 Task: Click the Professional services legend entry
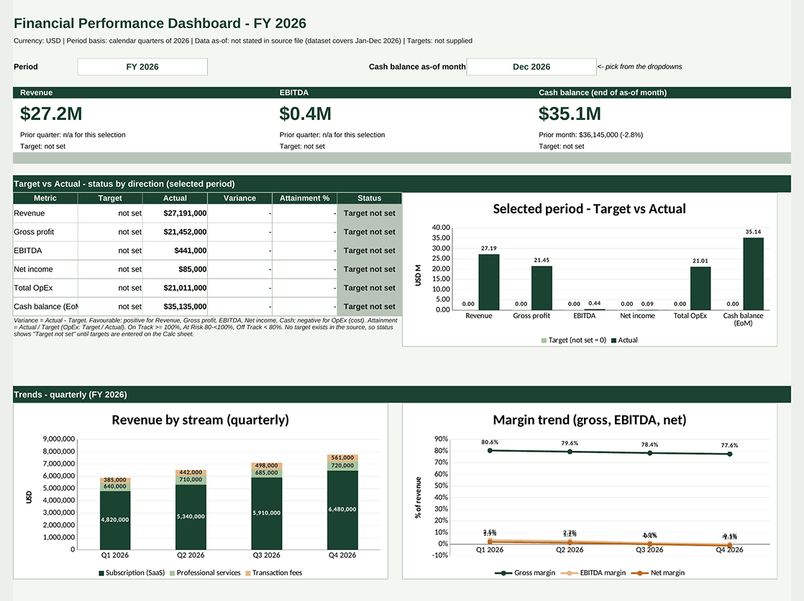click(205, 573)
